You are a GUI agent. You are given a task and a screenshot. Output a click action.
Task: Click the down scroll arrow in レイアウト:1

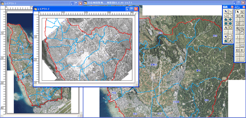pyautogui.click(x=81, y=112)
